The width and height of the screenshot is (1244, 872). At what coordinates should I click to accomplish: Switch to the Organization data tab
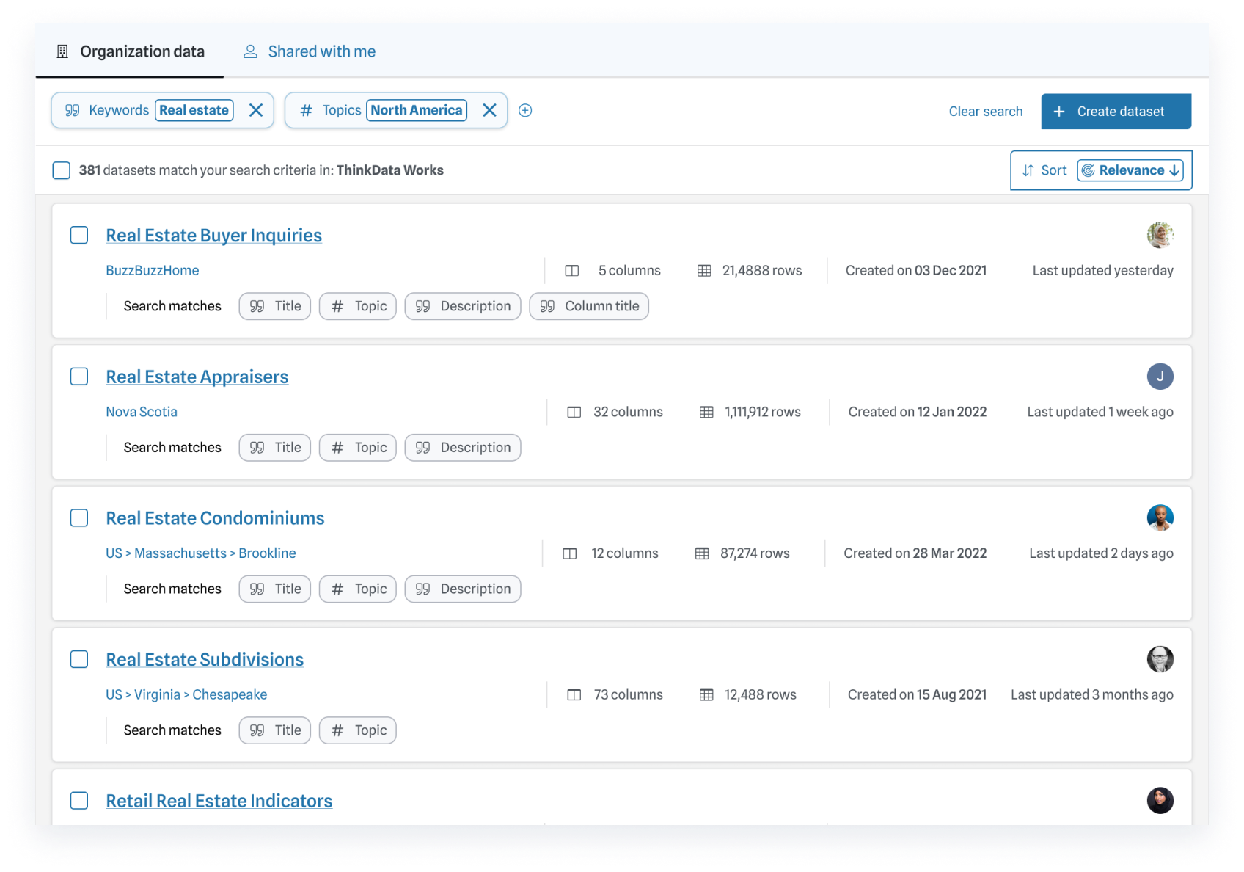click(142, 51)
